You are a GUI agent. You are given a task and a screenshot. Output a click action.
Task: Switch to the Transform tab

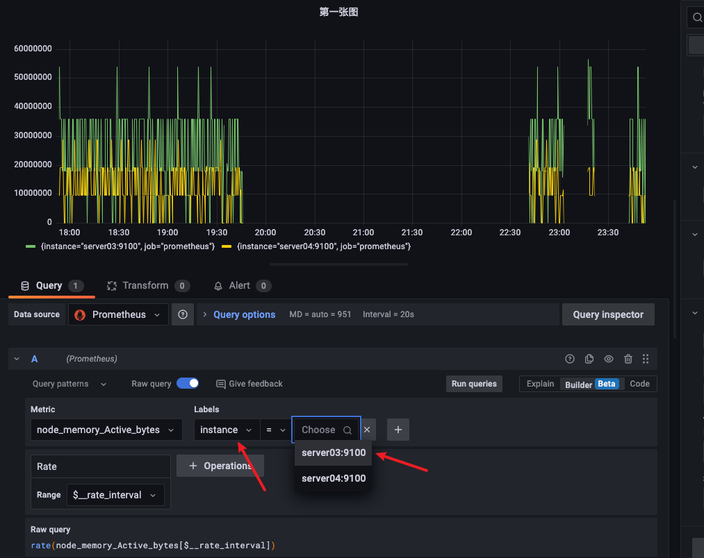148,286
